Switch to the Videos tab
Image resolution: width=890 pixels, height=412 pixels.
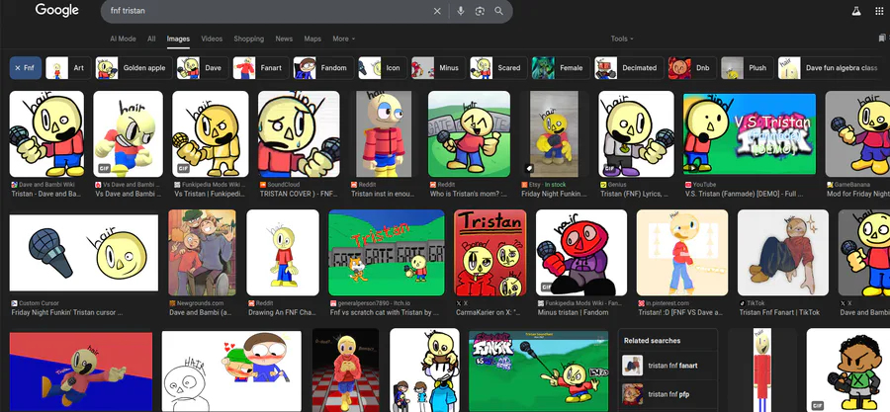tap(212, 40)
